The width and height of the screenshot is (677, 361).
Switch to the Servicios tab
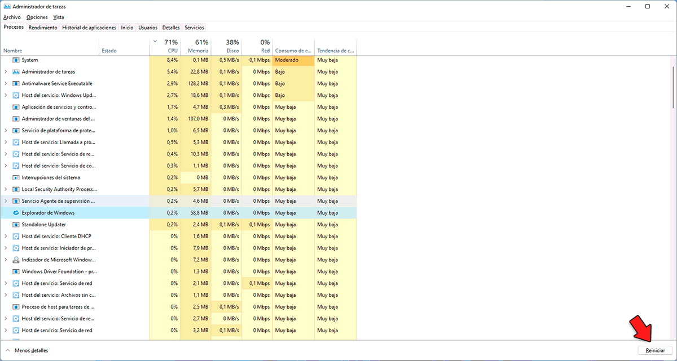tap(195, 28)
